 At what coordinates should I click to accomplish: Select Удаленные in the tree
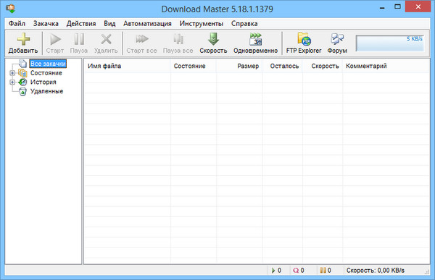pos(46,91)
